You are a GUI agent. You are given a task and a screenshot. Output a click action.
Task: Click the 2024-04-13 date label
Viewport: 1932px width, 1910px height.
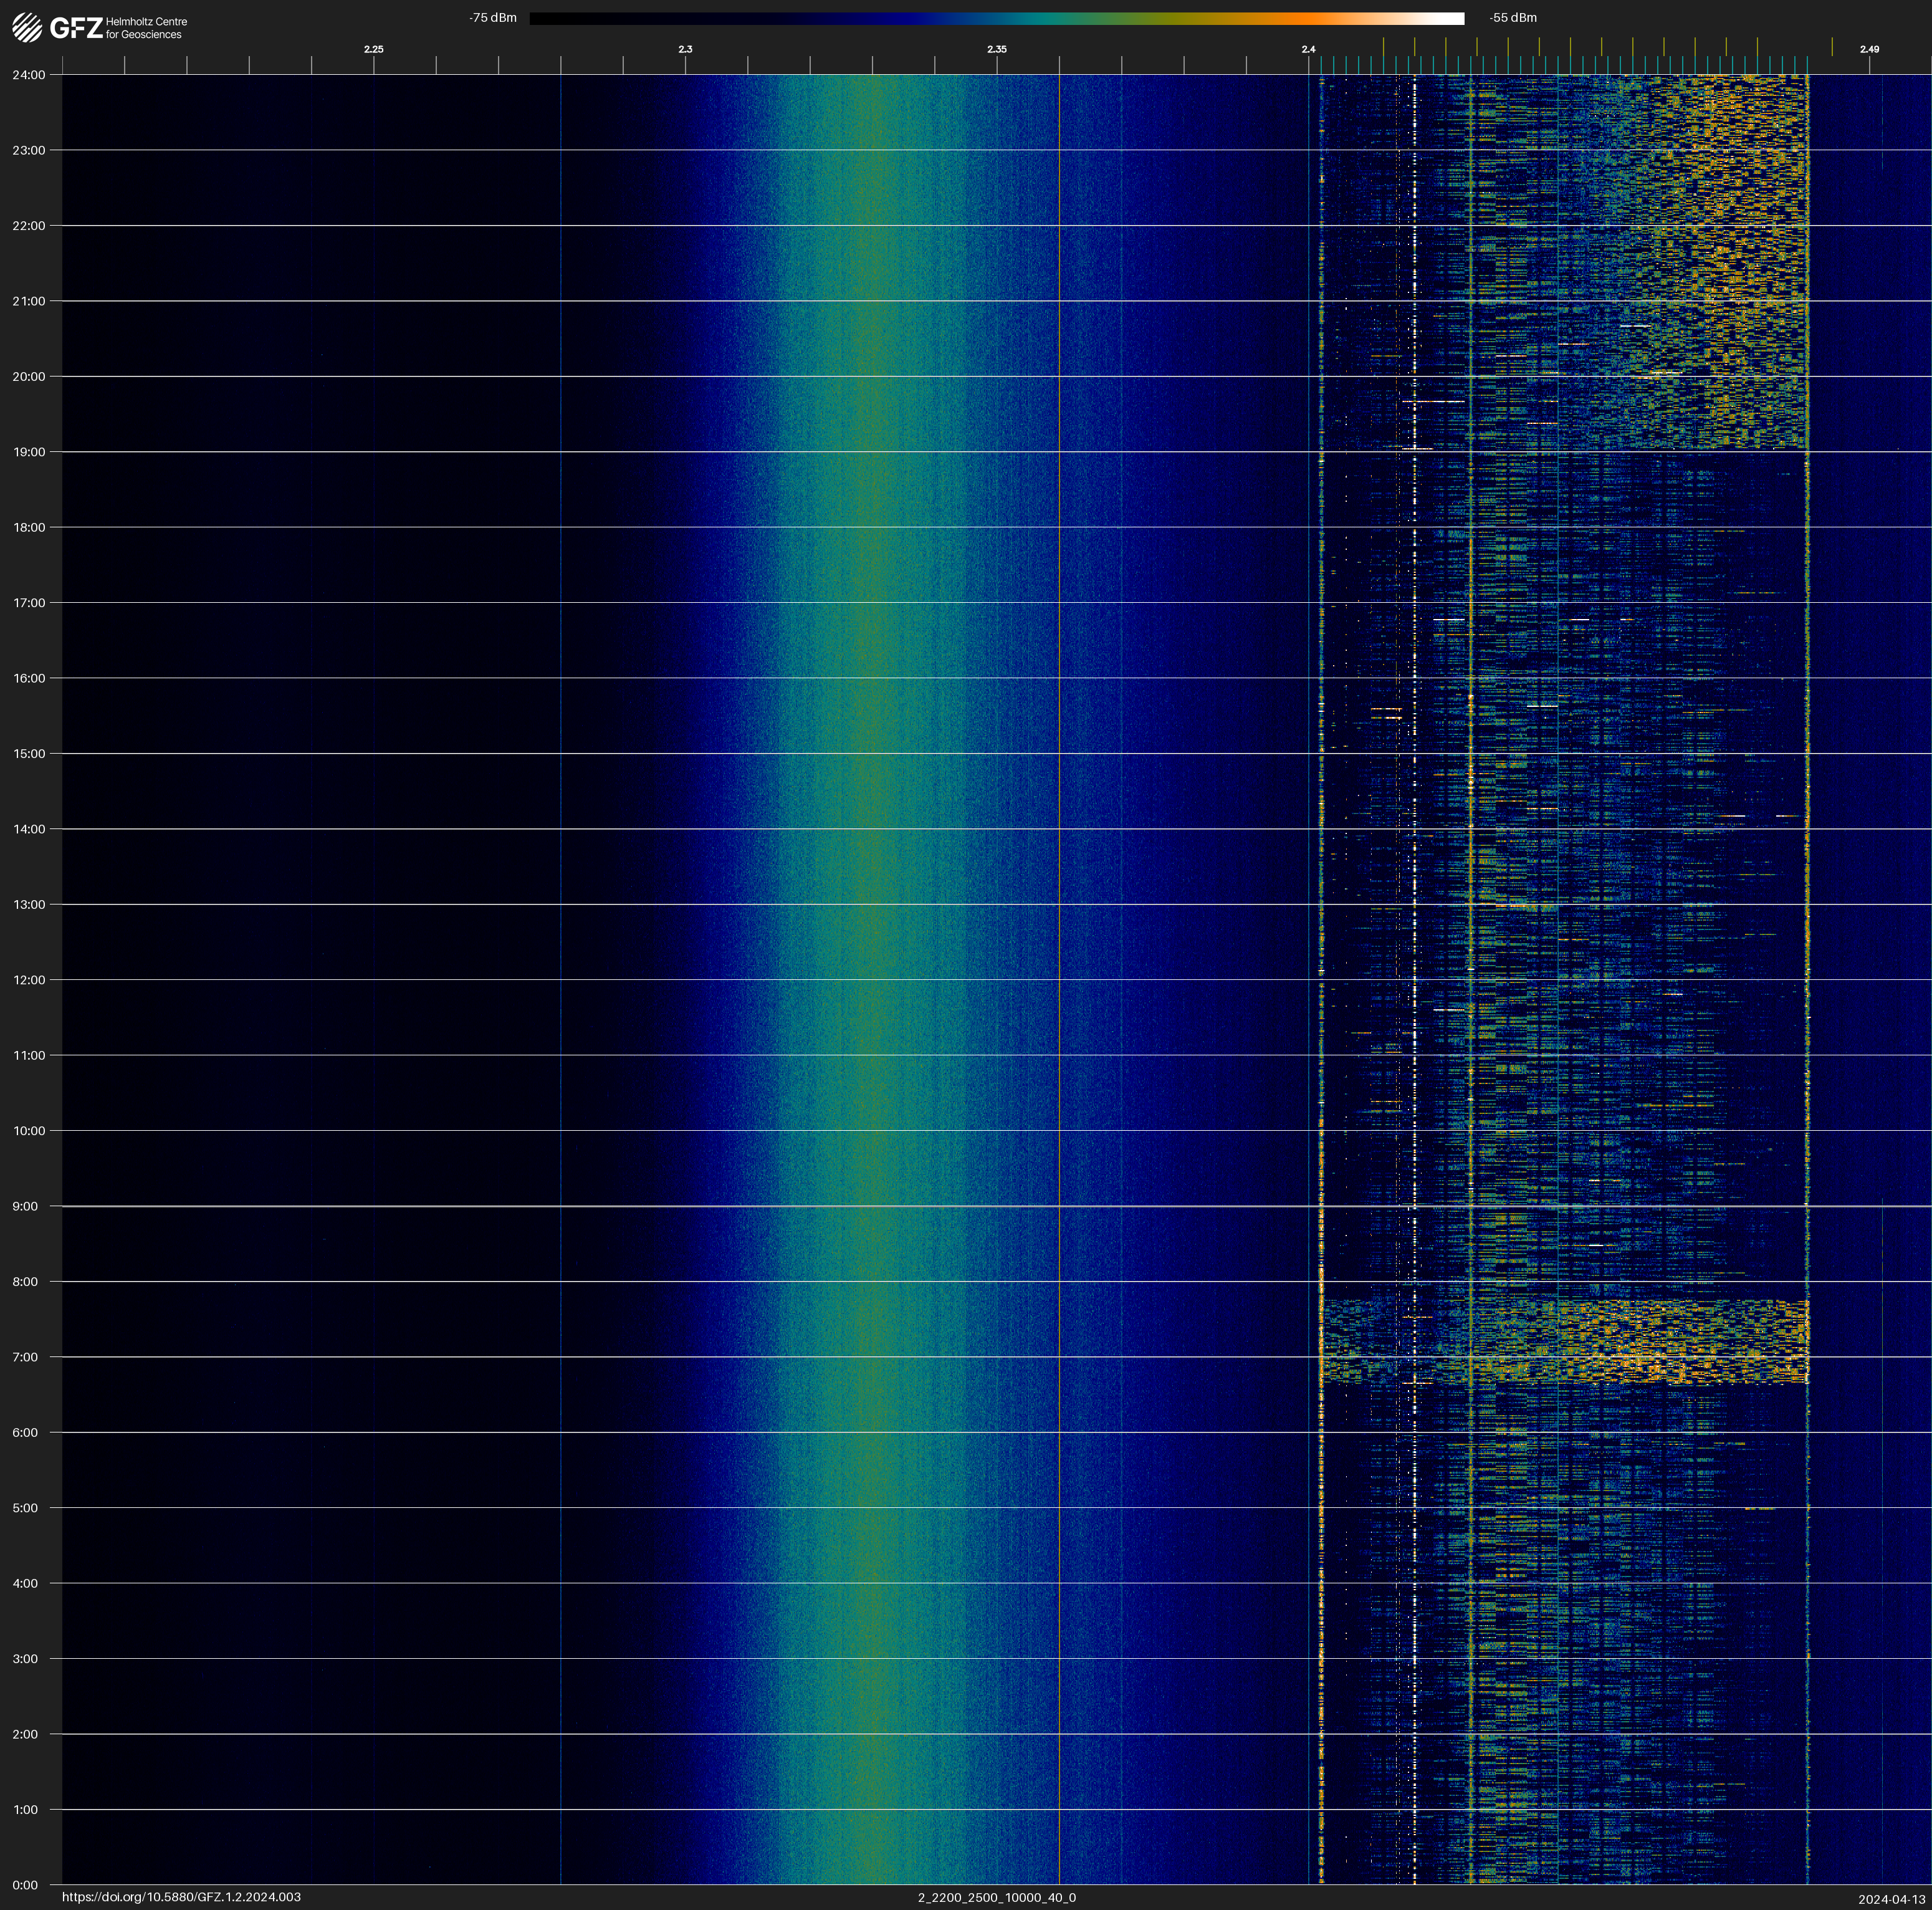[x=1891, y=1899]
